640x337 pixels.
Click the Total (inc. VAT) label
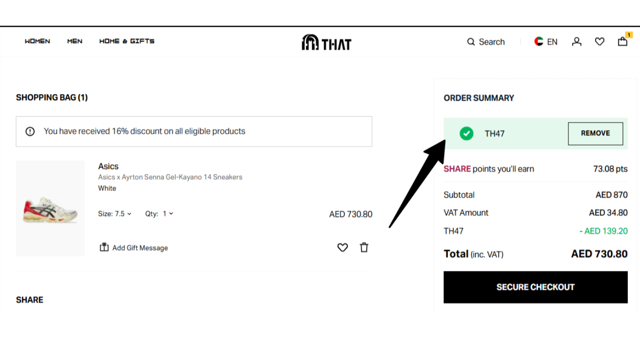point(473,254)
